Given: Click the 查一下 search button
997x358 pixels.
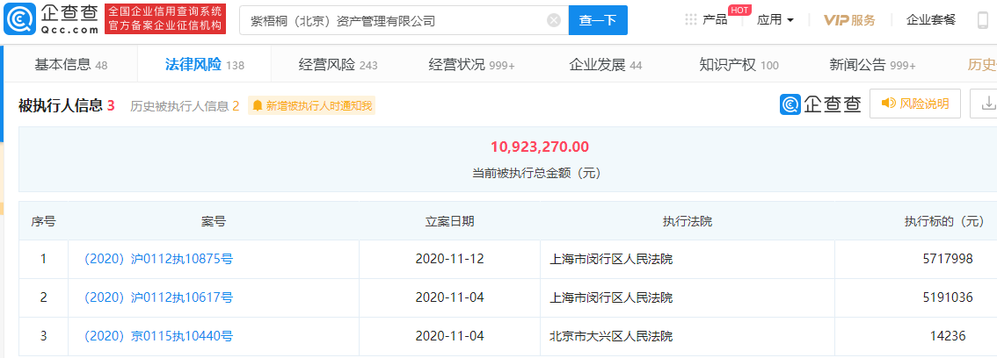Looking at the screenshot, I should pyautogui.click(x=598, y=20).
